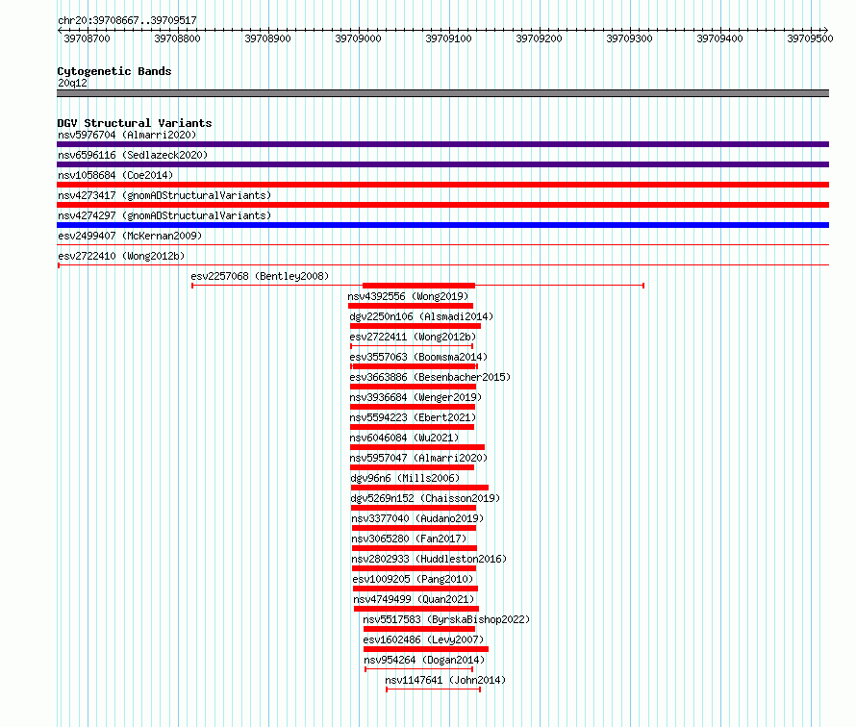Click the blue bar under nsv4274297
Screen dimensions: 856x727
coord(442,225)
